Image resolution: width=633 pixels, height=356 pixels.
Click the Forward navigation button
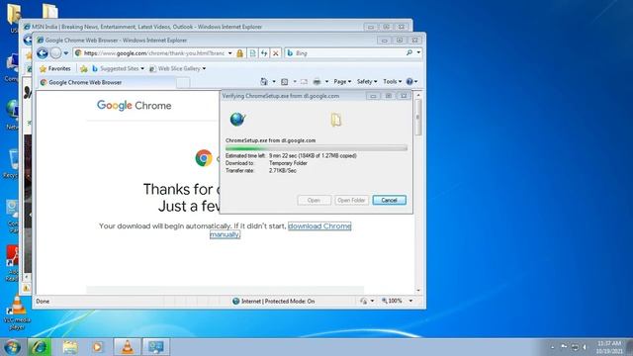click(55, 53)
